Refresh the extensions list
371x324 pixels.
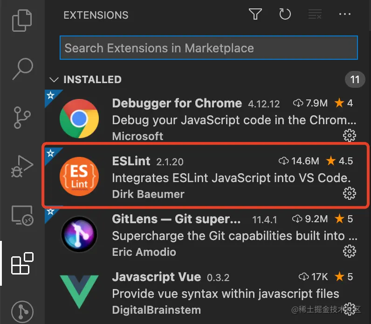point(285,14)
